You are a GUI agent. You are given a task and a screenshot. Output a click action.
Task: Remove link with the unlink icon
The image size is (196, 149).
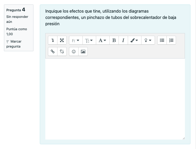(62, 52)
